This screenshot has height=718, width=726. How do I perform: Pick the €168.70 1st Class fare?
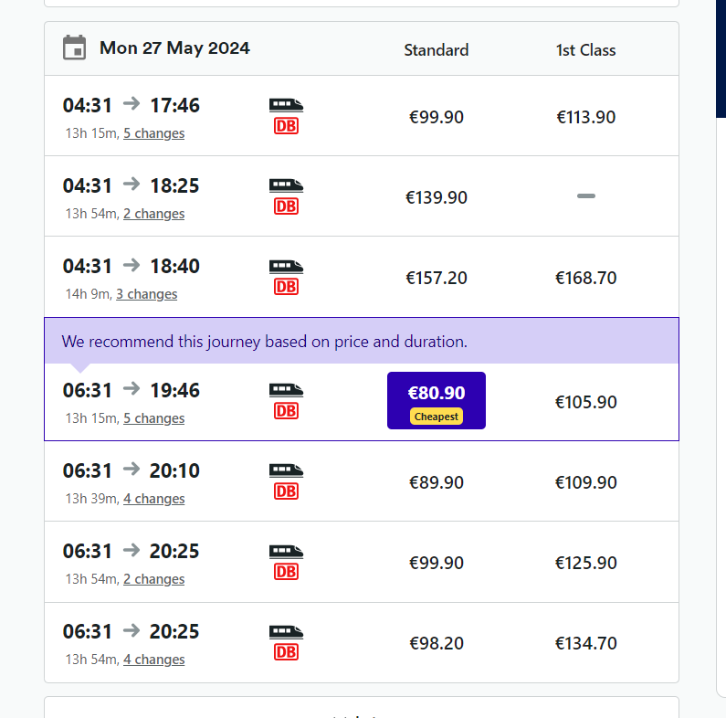point(586,278)
